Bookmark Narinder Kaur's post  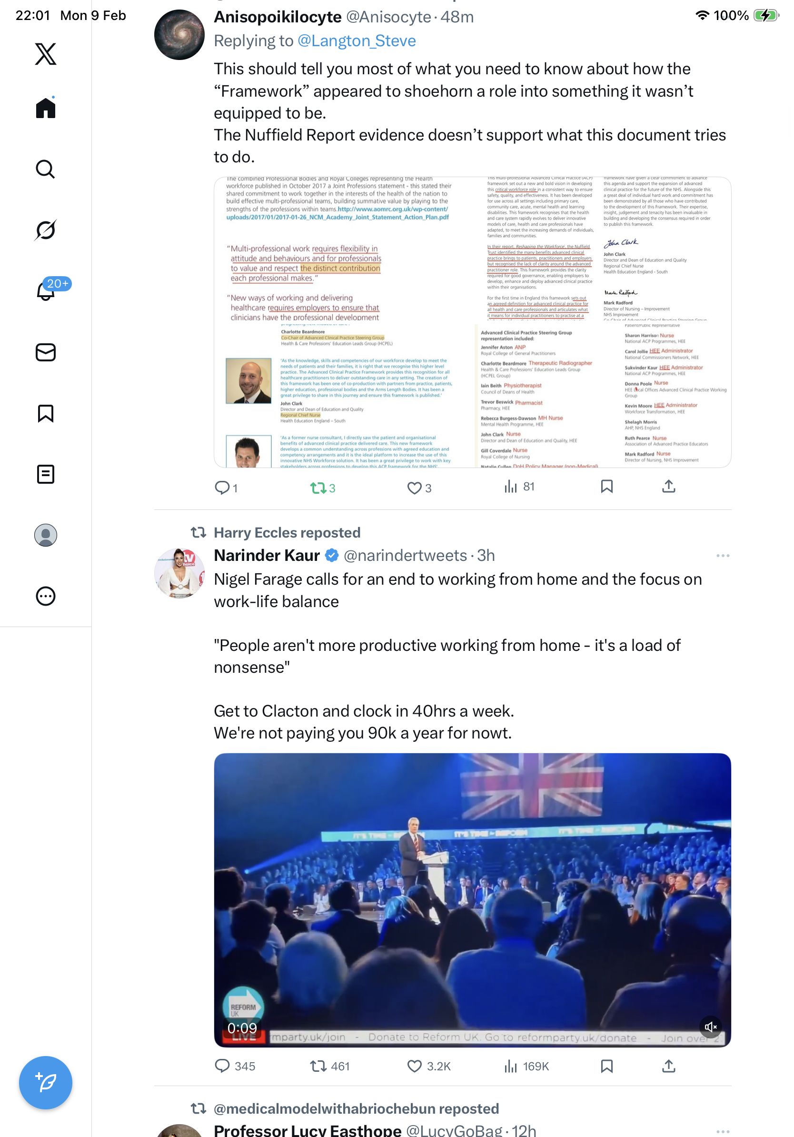[607, 1066]
